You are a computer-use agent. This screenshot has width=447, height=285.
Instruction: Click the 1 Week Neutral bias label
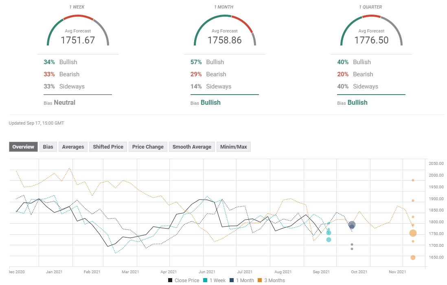(x=64, y=103)
